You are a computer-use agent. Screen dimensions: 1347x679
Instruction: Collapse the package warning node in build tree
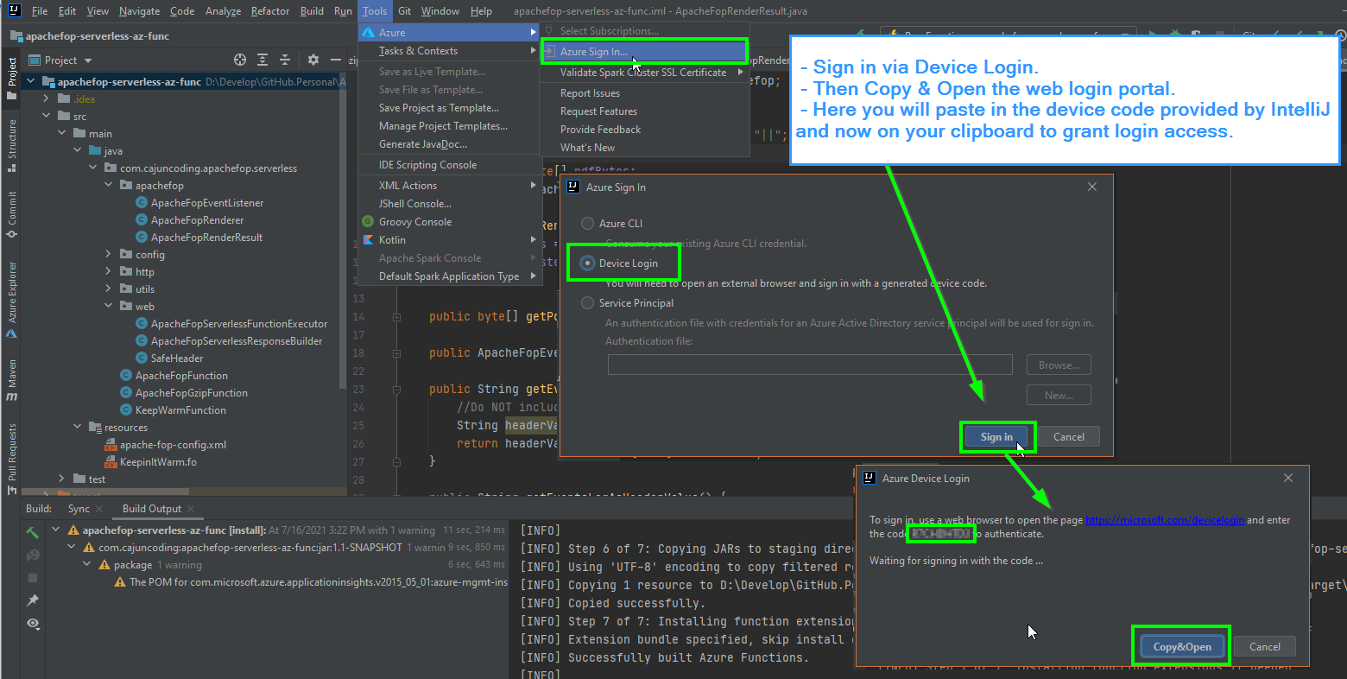(87, 565)
